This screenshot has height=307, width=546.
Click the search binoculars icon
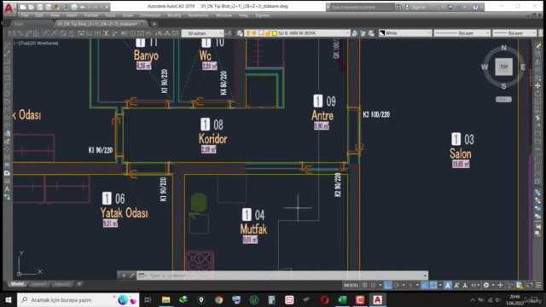398,7
